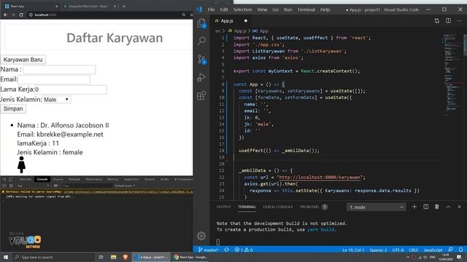This screenshot has height=262, width=467.
Task: Open the console context 'top' dropdown
Action: point(33,186)
